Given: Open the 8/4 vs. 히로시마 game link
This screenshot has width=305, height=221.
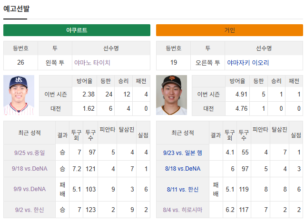Looking at the screenshot, I should click(183, 210).
